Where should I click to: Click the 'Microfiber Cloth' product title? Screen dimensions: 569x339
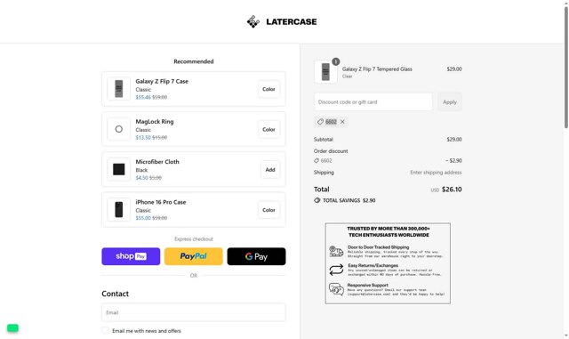157,162
